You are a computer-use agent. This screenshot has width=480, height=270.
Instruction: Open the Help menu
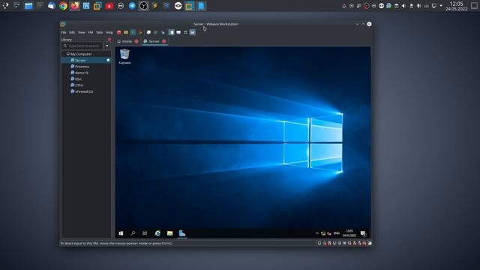pyautogui.click(x=109, y=32)
